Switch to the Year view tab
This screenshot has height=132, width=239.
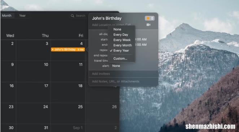(22, 16)
